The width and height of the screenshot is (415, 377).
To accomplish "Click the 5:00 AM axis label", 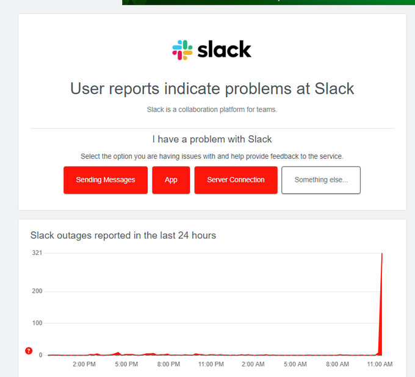I will click(x=295, y=364).
